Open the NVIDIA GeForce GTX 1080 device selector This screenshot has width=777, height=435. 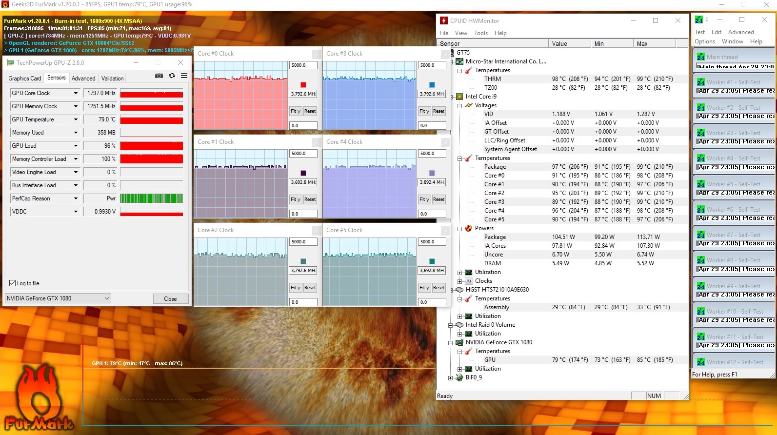coord(58,298)
